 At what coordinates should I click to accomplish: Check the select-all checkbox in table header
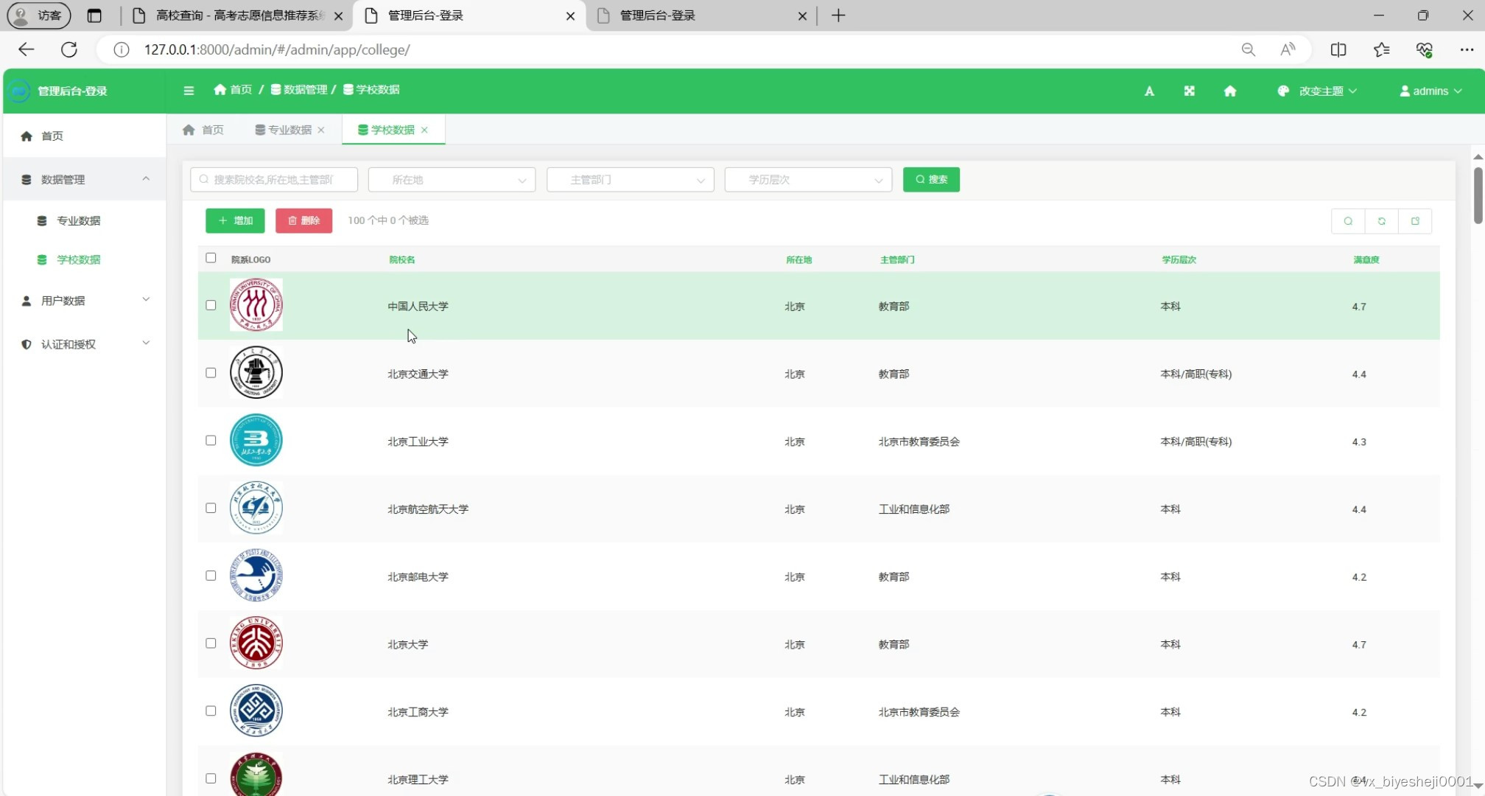coord(211,258)
